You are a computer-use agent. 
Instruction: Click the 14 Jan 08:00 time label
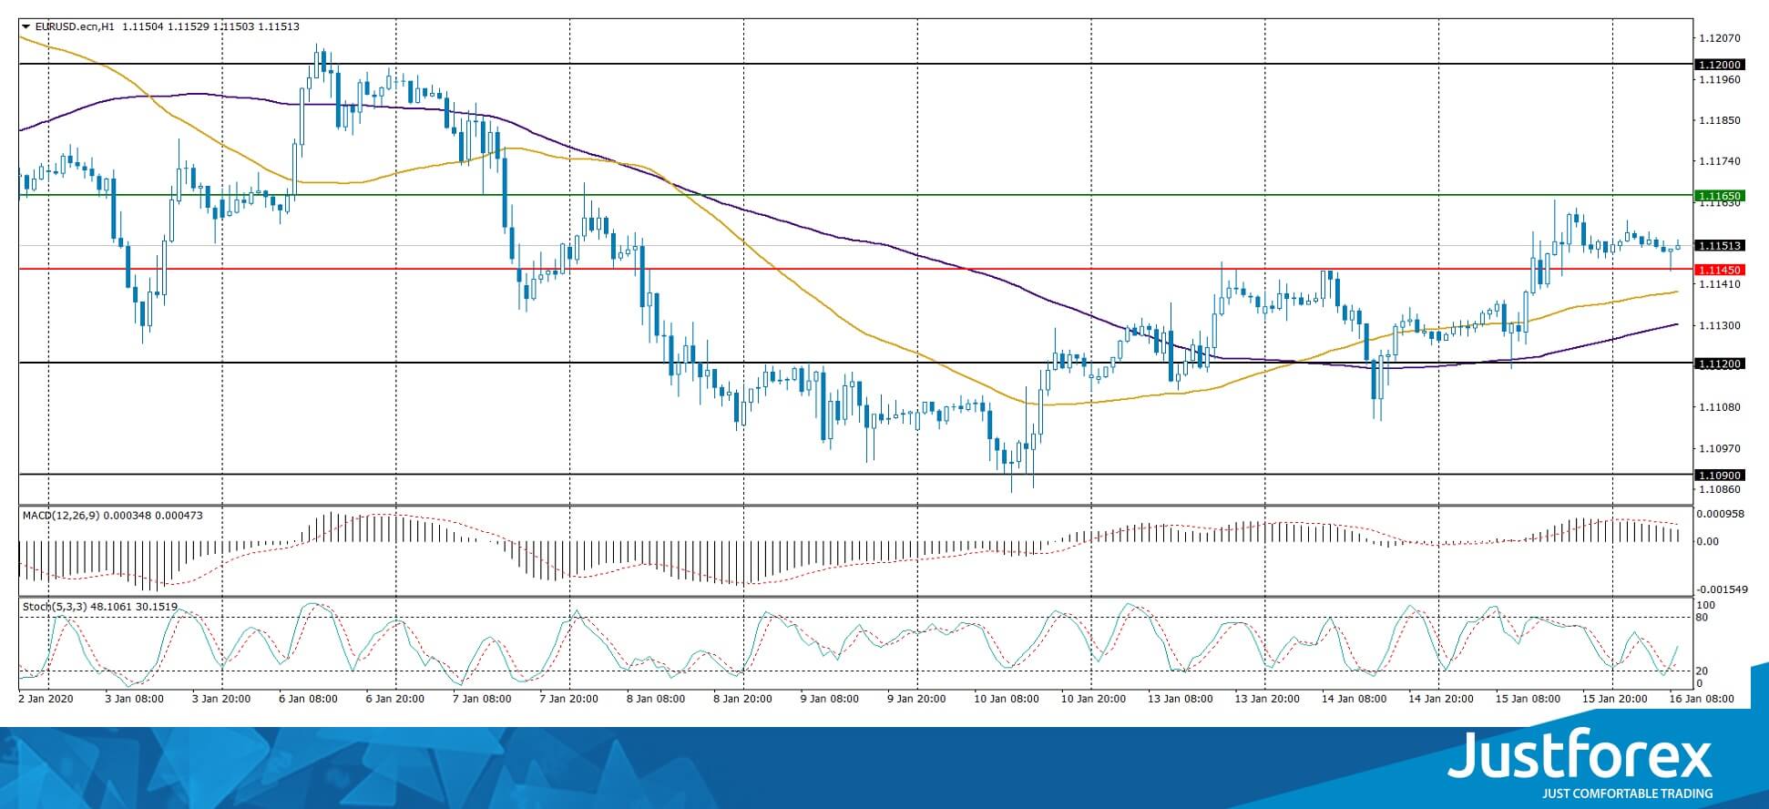coord(1355,700)
